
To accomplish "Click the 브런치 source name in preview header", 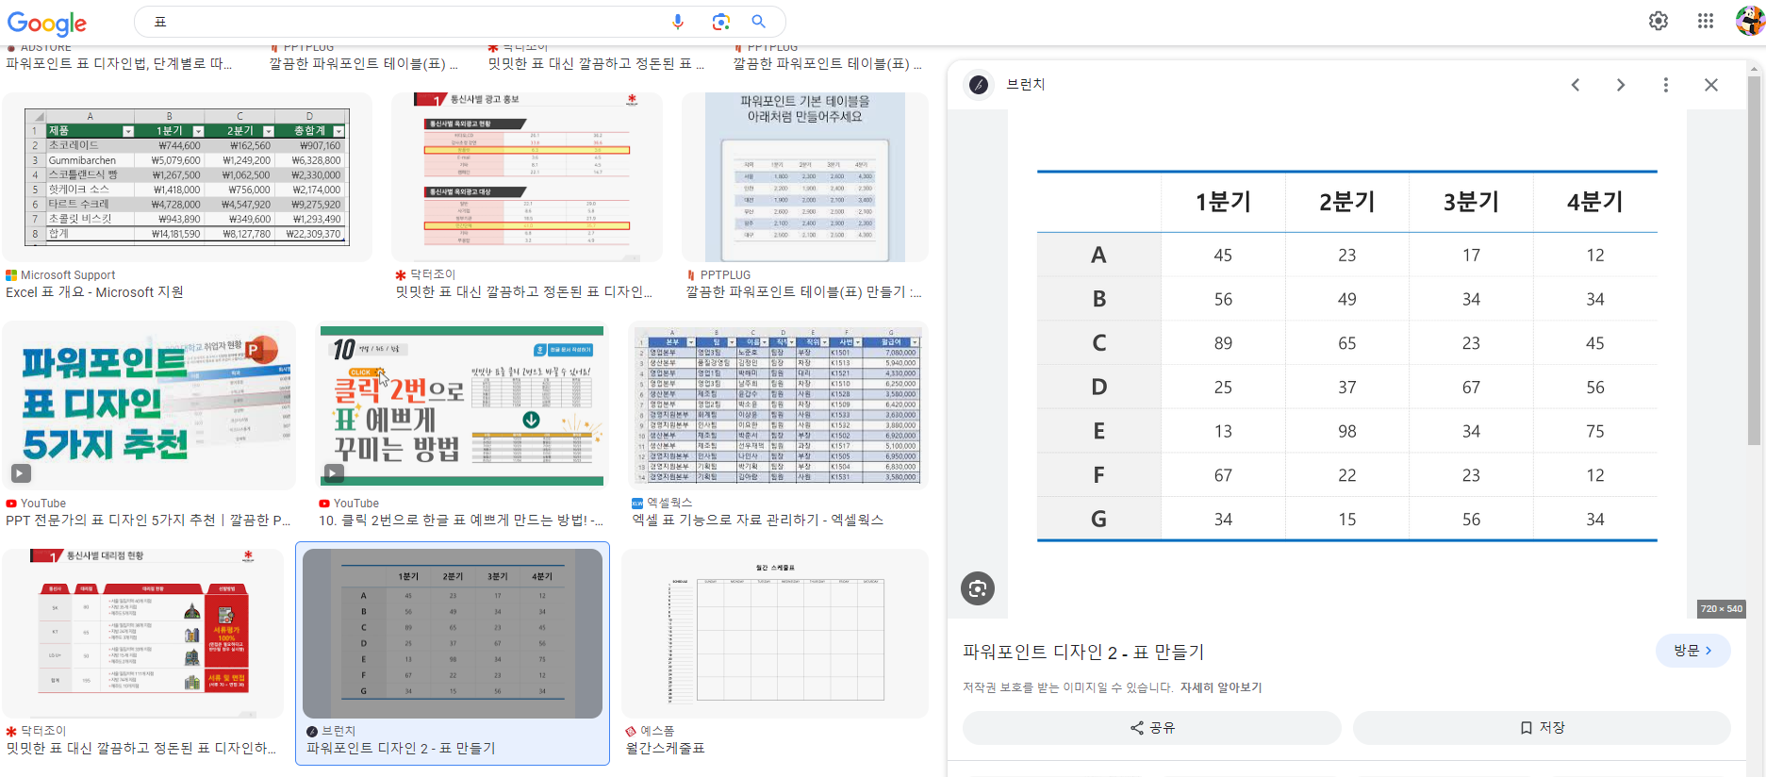I will 1025,85.
